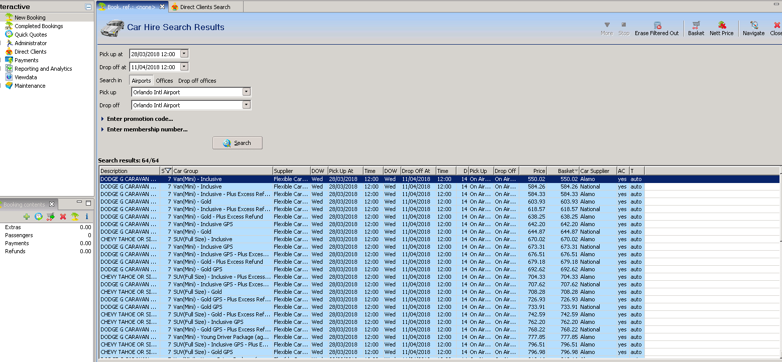
Task: Select the Offices search option
Action: [x=164, y=81]
